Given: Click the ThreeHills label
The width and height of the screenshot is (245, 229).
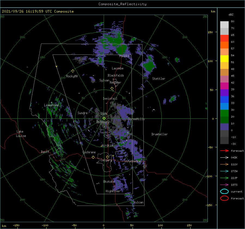Looking at the screenshot, I should 136,119.
